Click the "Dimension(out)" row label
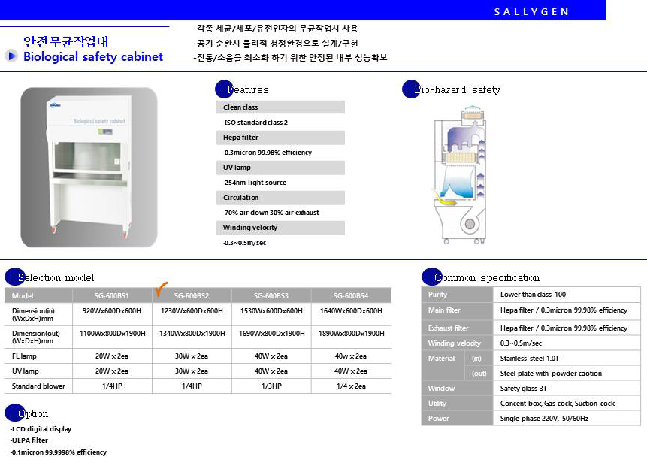 coord(36,337)
